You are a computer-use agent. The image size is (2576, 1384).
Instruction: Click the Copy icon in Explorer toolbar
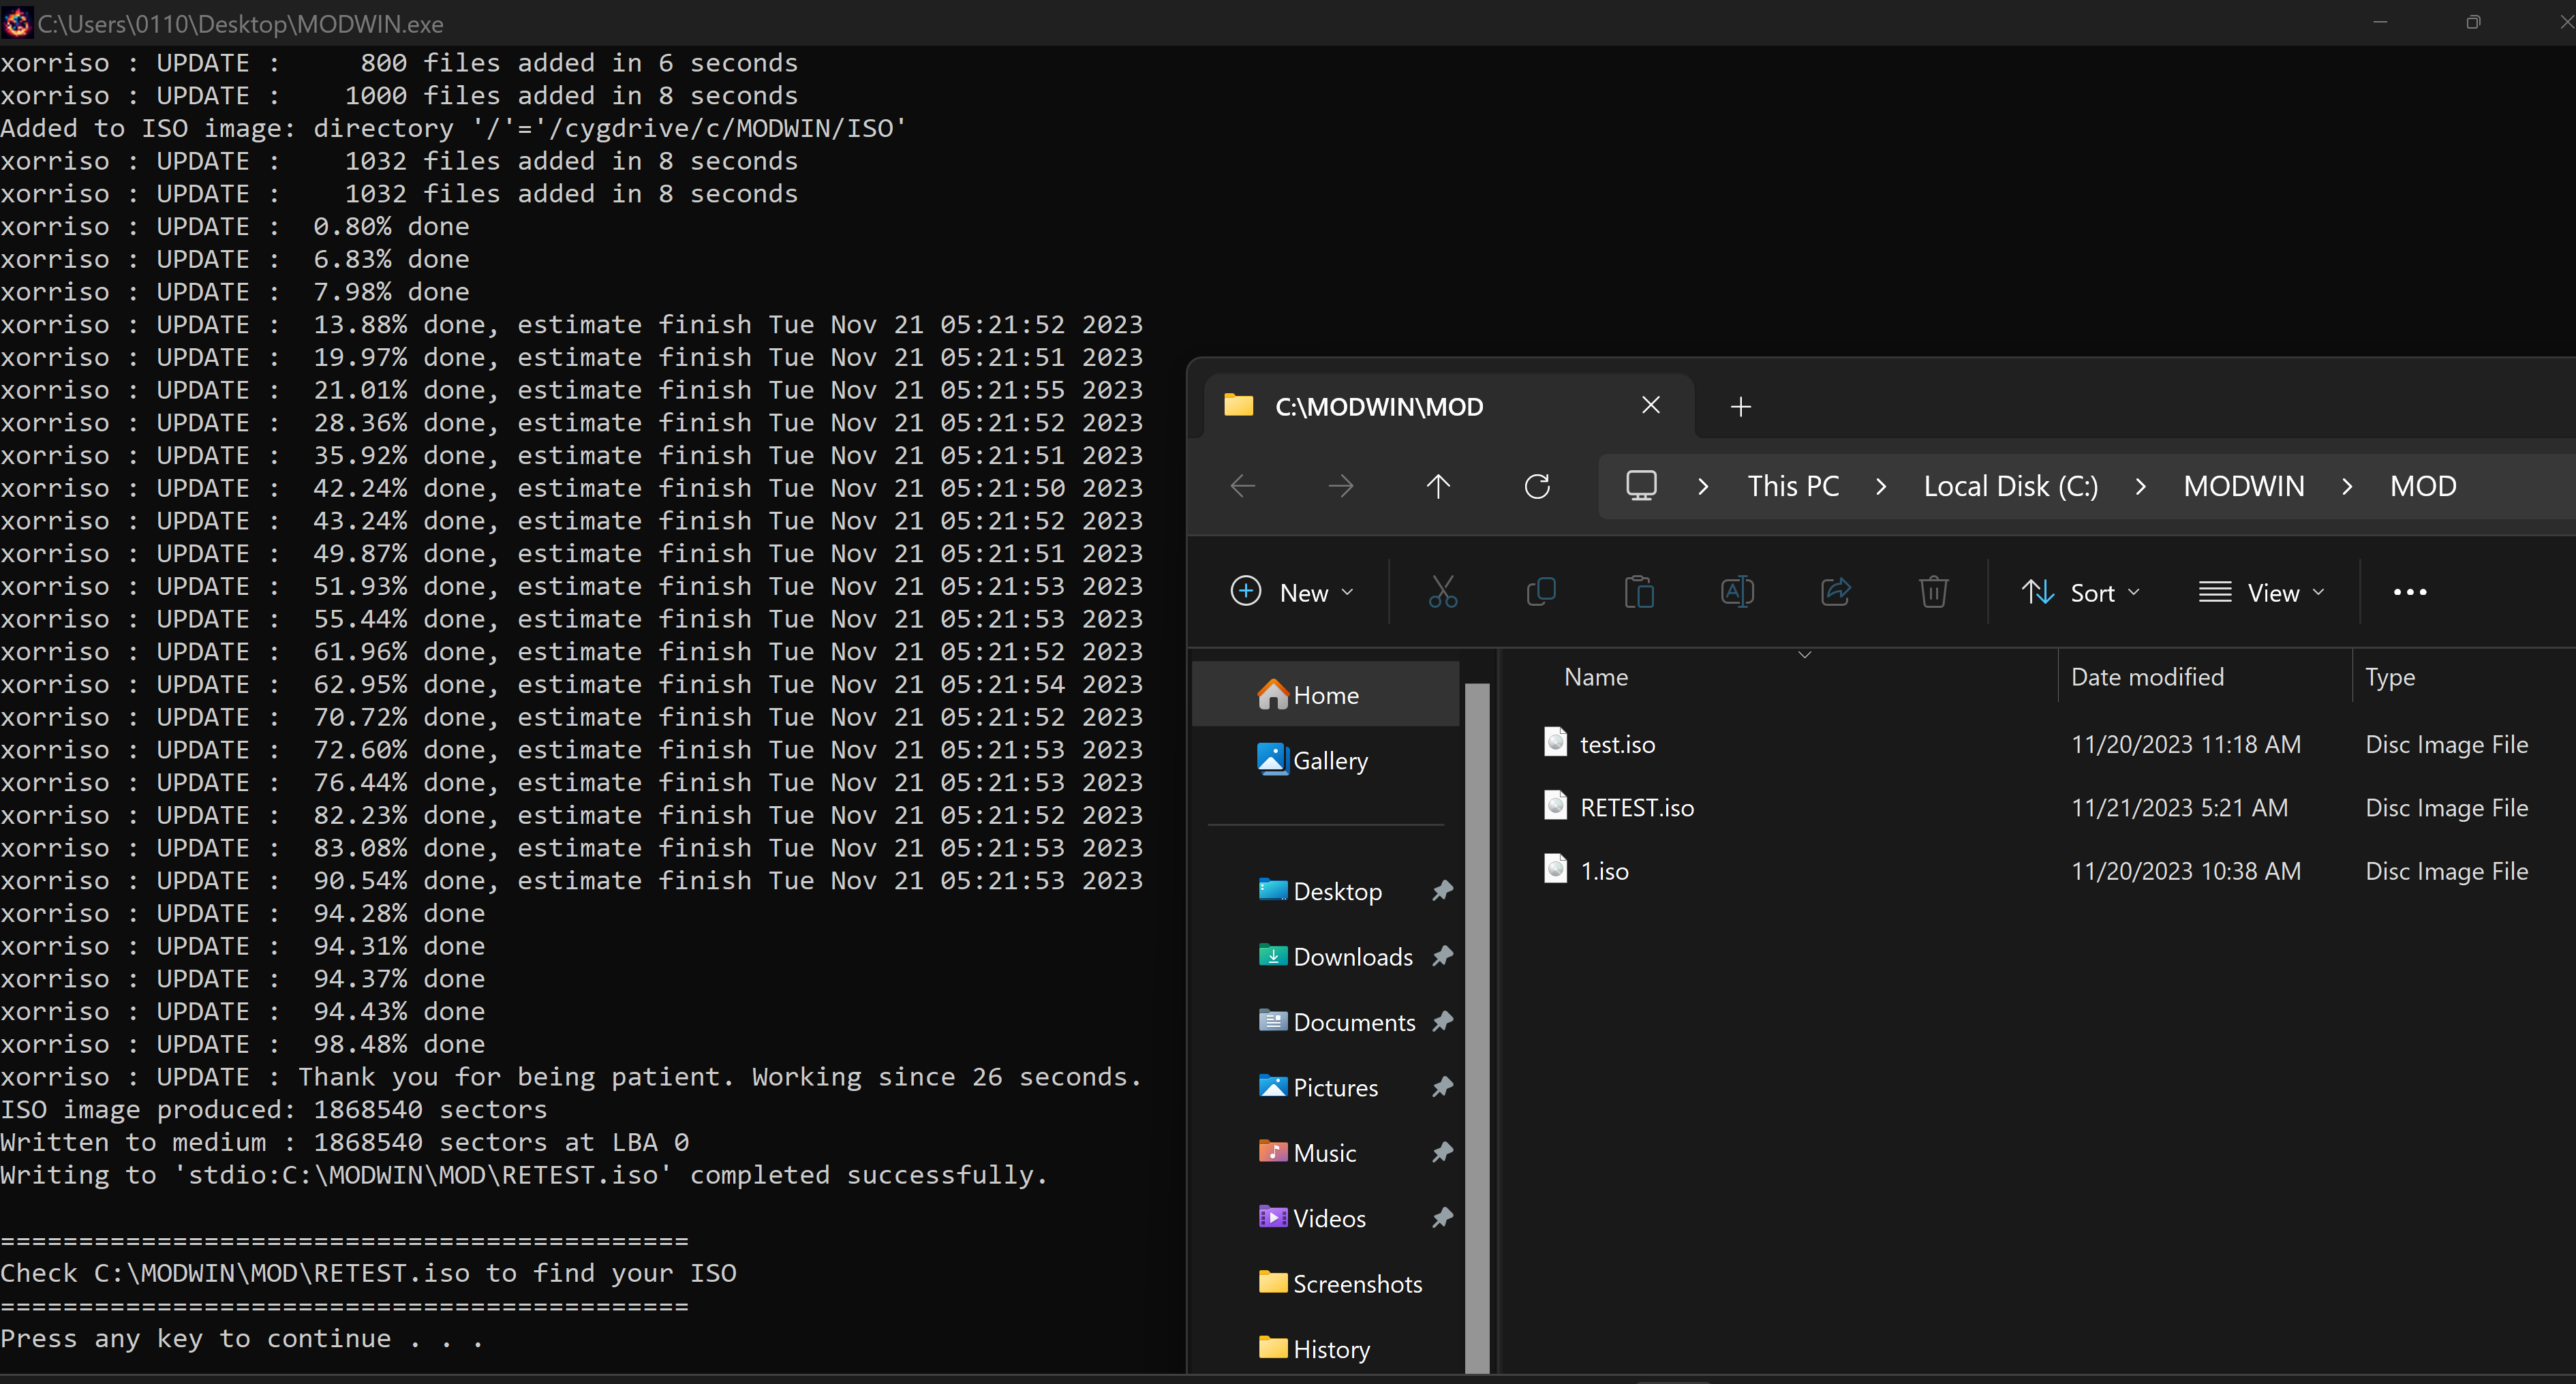coord(1541,592)
